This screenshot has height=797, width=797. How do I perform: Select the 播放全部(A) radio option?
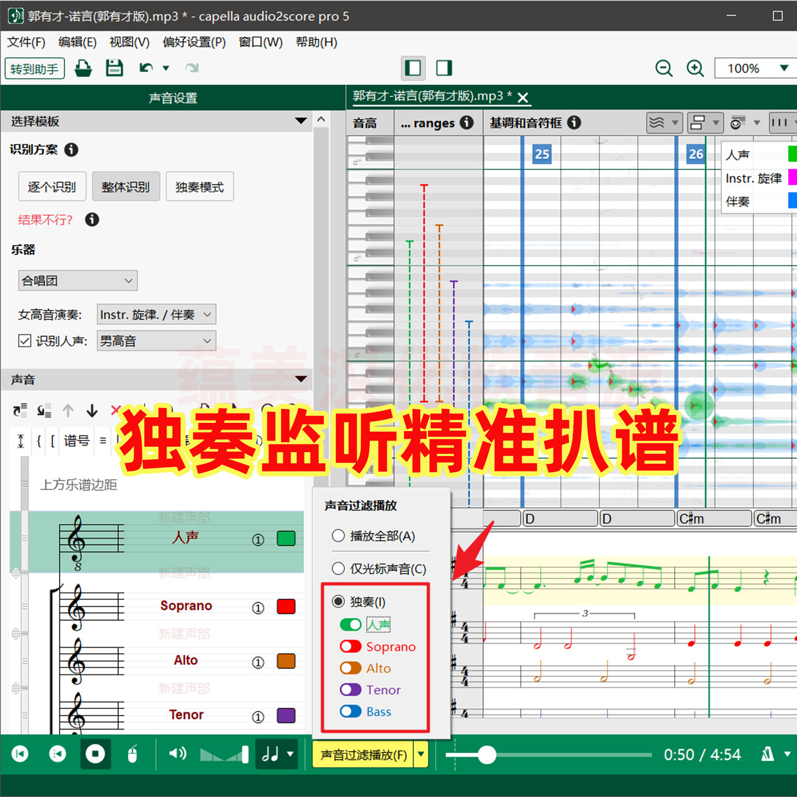[338, 536]
